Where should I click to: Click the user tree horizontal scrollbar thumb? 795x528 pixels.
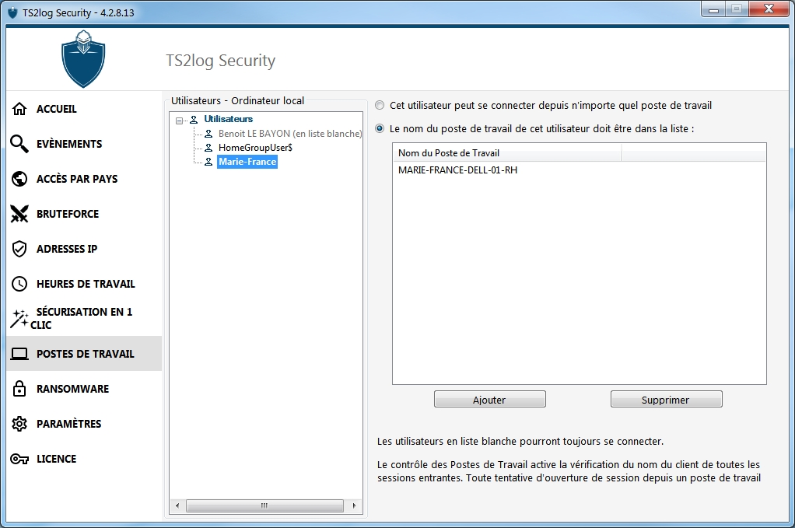[x=264, y=505]
